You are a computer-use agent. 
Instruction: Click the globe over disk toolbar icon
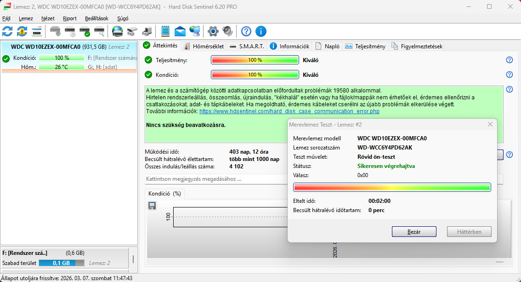point(117,32)
